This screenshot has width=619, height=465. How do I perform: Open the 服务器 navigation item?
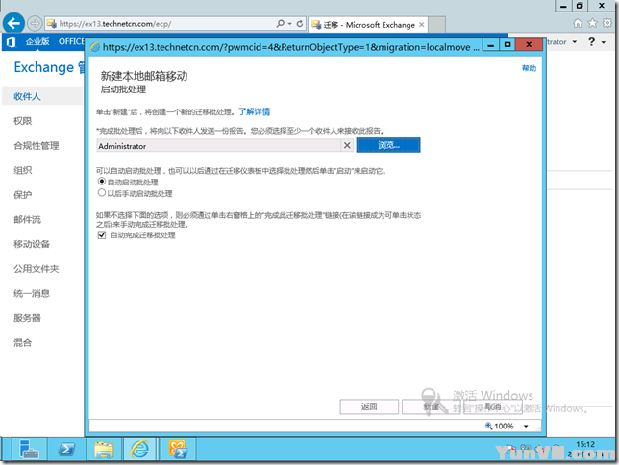point(27,318)
